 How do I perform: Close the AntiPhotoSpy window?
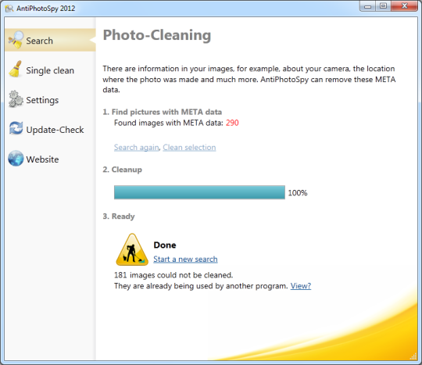[404, 6]
